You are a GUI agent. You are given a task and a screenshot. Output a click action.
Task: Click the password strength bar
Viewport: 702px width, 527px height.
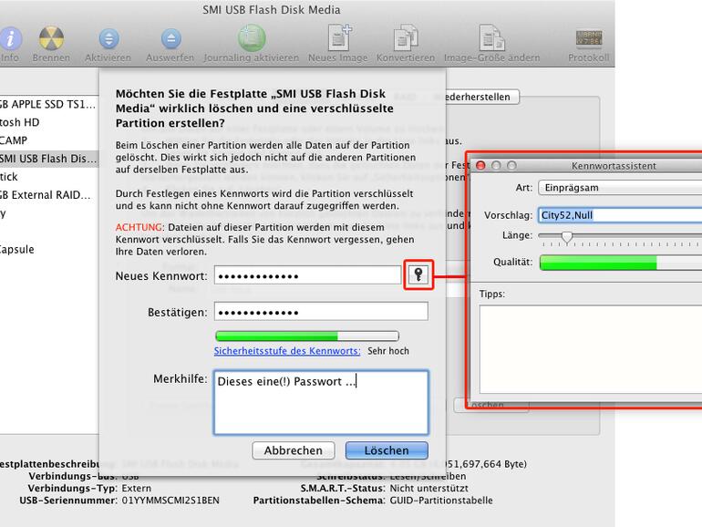(307, 336)
